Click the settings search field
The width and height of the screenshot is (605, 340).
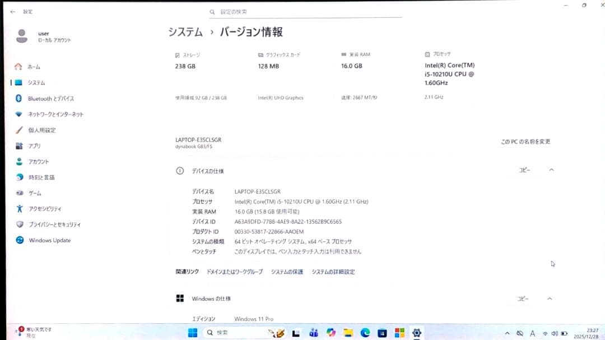[305, 11]
